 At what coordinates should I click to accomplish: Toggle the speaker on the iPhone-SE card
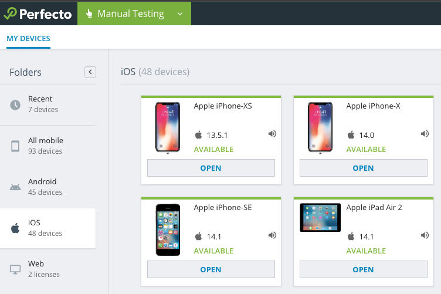point(272,236)
